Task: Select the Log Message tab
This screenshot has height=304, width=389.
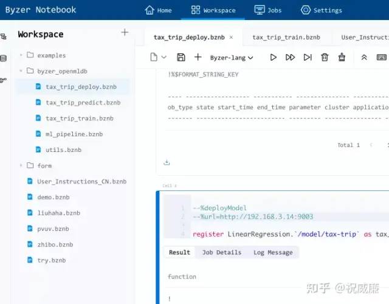Action: point(273,252)
